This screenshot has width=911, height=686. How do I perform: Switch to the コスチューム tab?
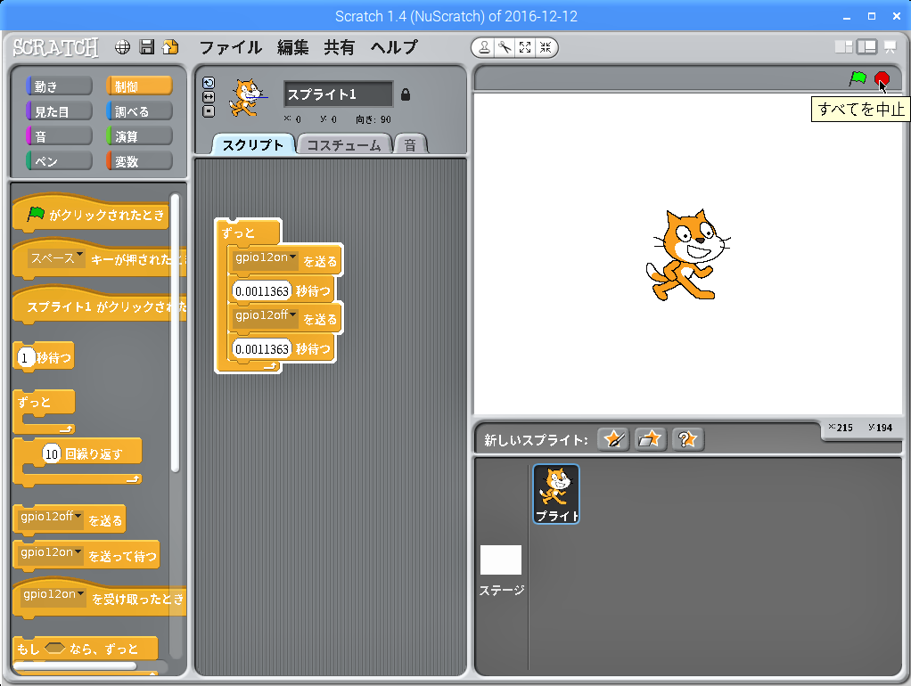[344, 144]
